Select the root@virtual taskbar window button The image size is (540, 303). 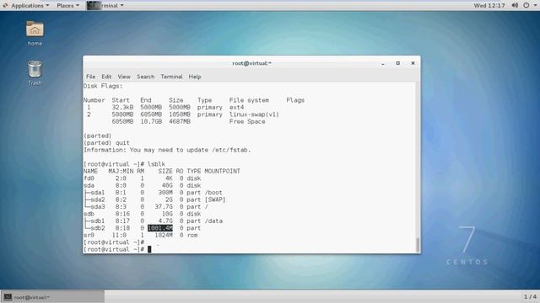[x=52, y=297]
